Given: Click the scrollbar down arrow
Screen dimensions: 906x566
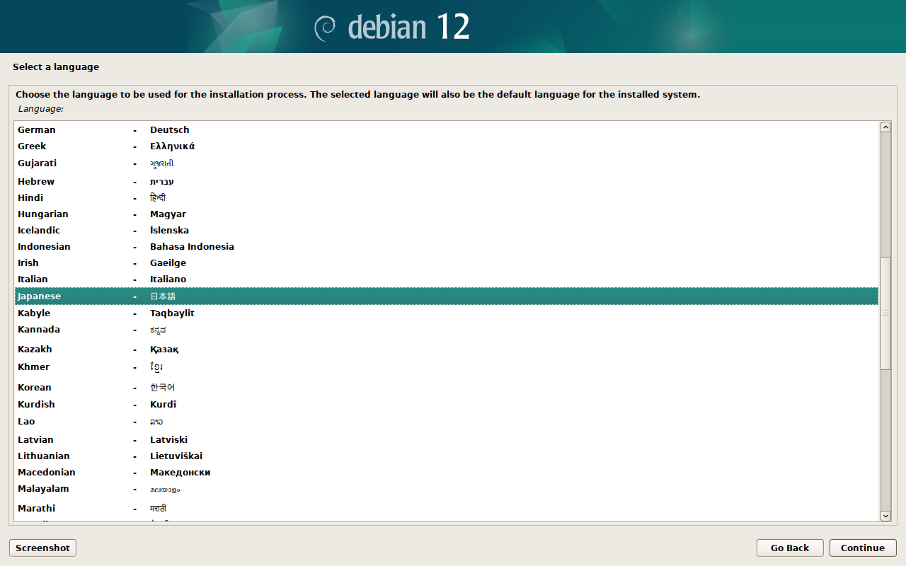Looking at the screenshot, I should (x=885, y=516).
